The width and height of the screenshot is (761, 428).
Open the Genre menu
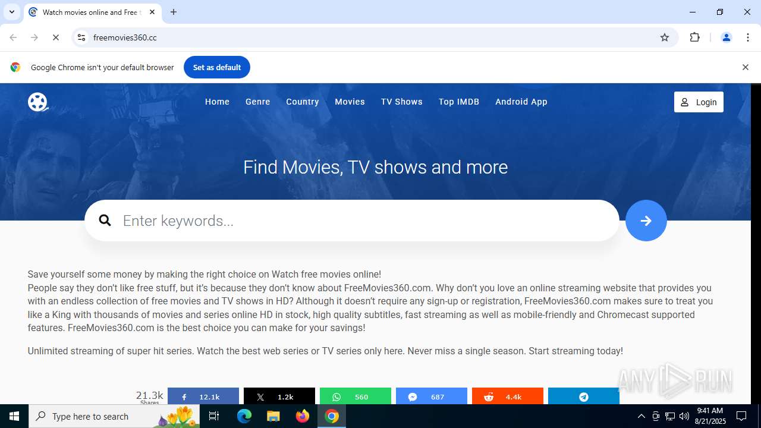pos(257,102)
